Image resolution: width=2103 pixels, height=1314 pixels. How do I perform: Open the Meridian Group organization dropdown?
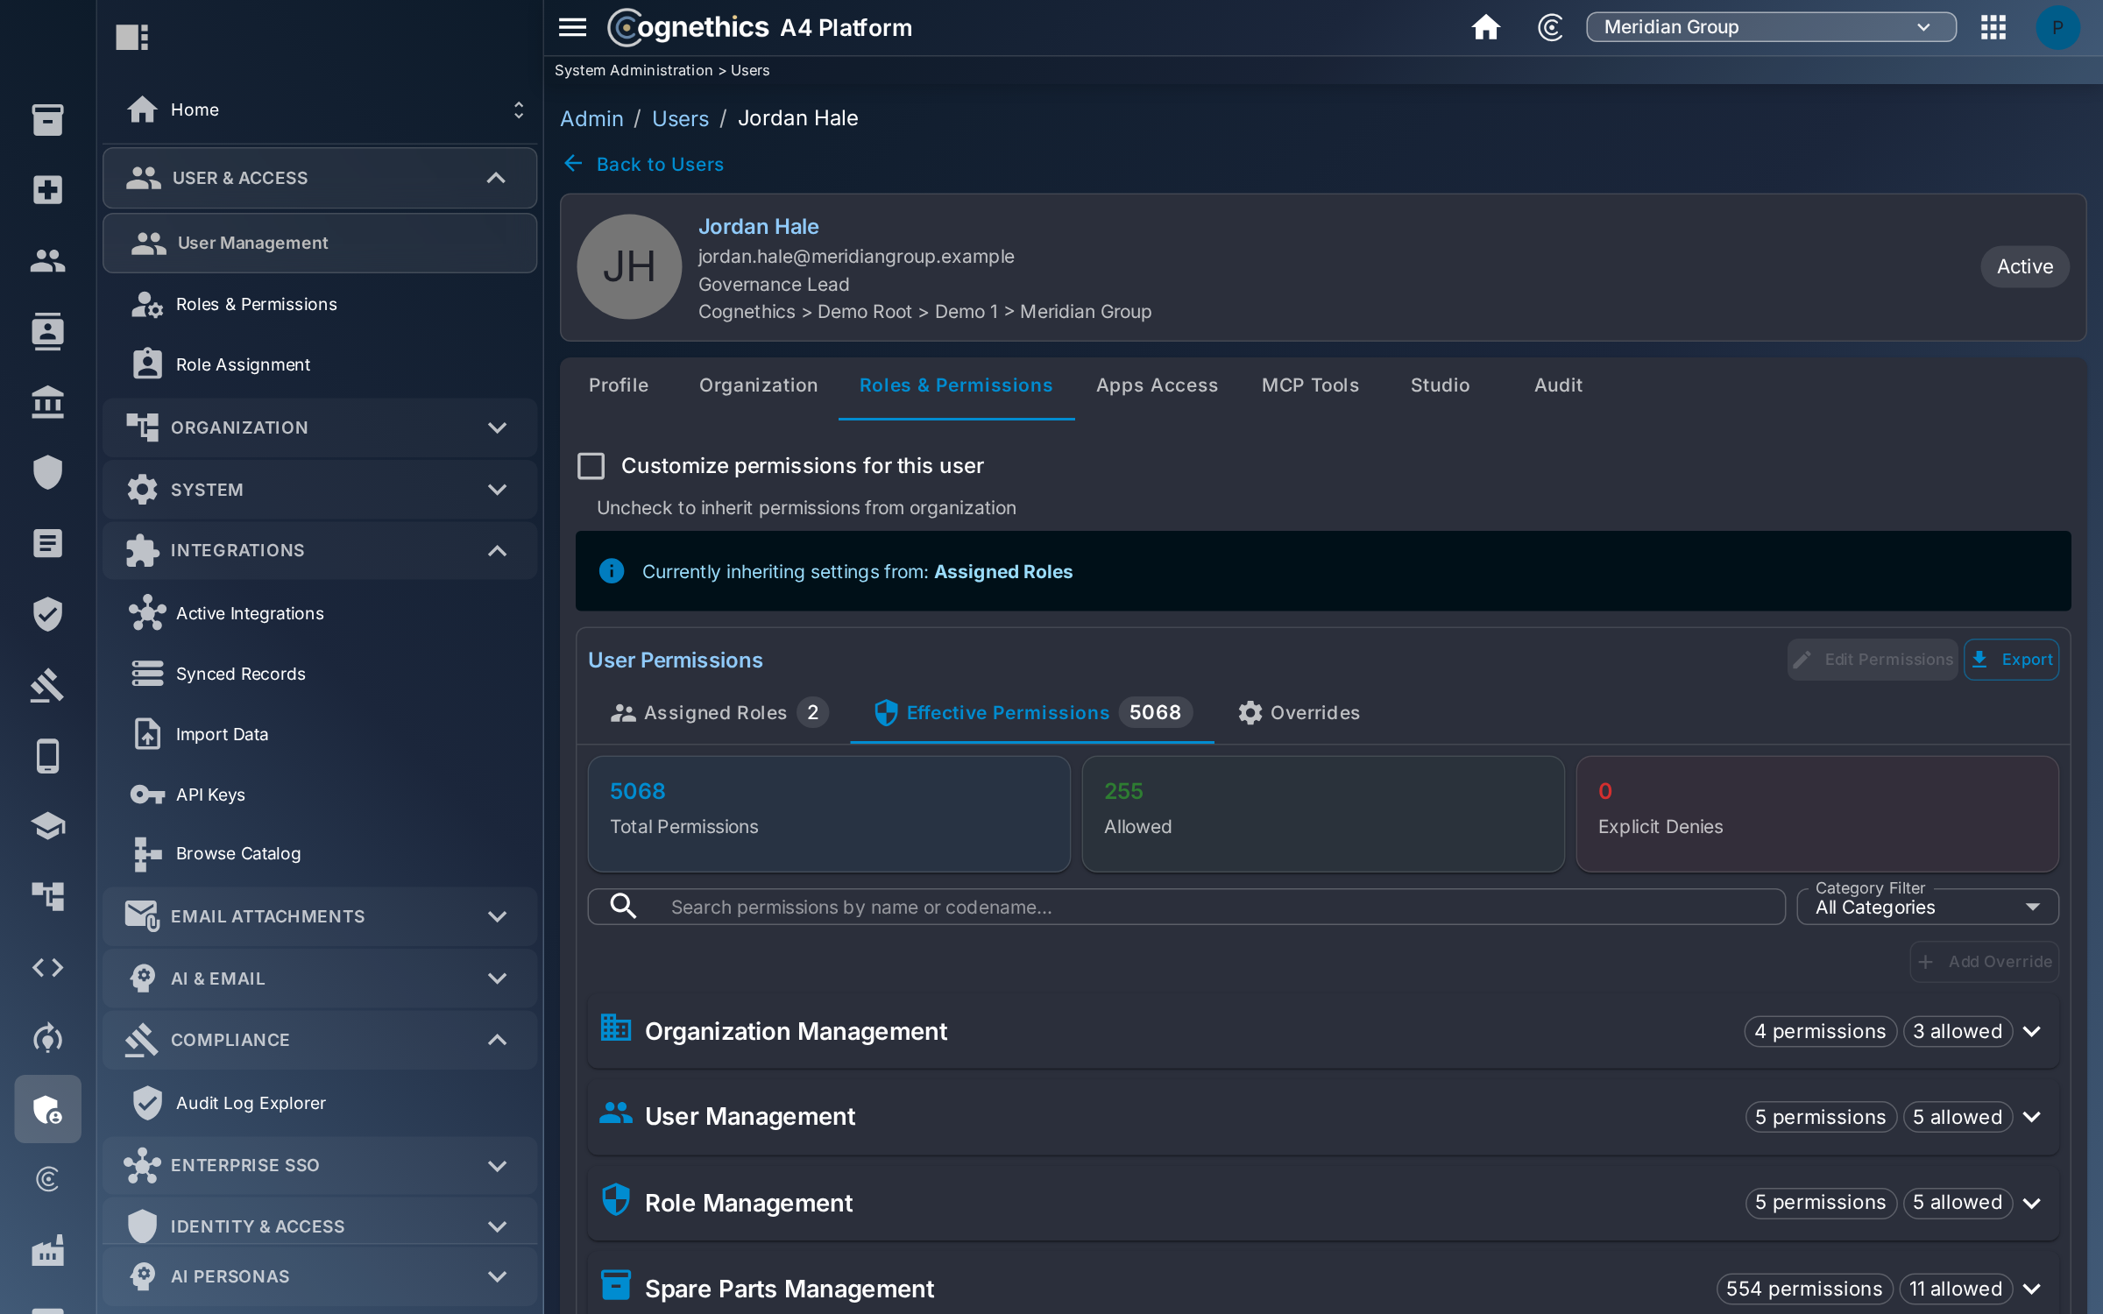click(x=1771, y=27)
